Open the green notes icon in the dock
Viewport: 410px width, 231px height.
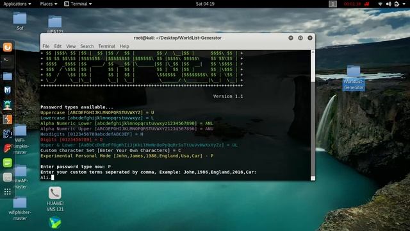click(x=7, y=162)
